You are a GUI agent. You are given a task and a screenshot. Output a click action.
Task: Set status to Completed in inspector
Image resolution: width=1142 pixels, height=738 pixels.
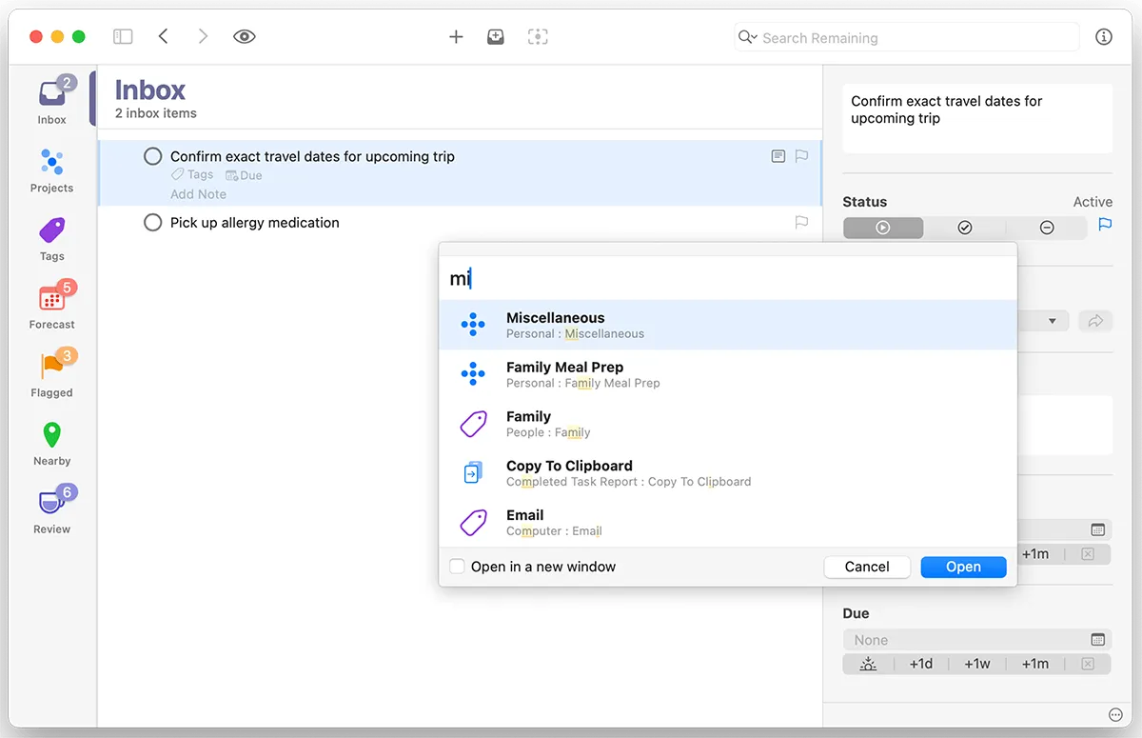[x=965, y=228]
